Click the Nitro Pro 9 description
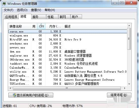The height and width of the screenshot is (108, 139). tap(73, 39)
